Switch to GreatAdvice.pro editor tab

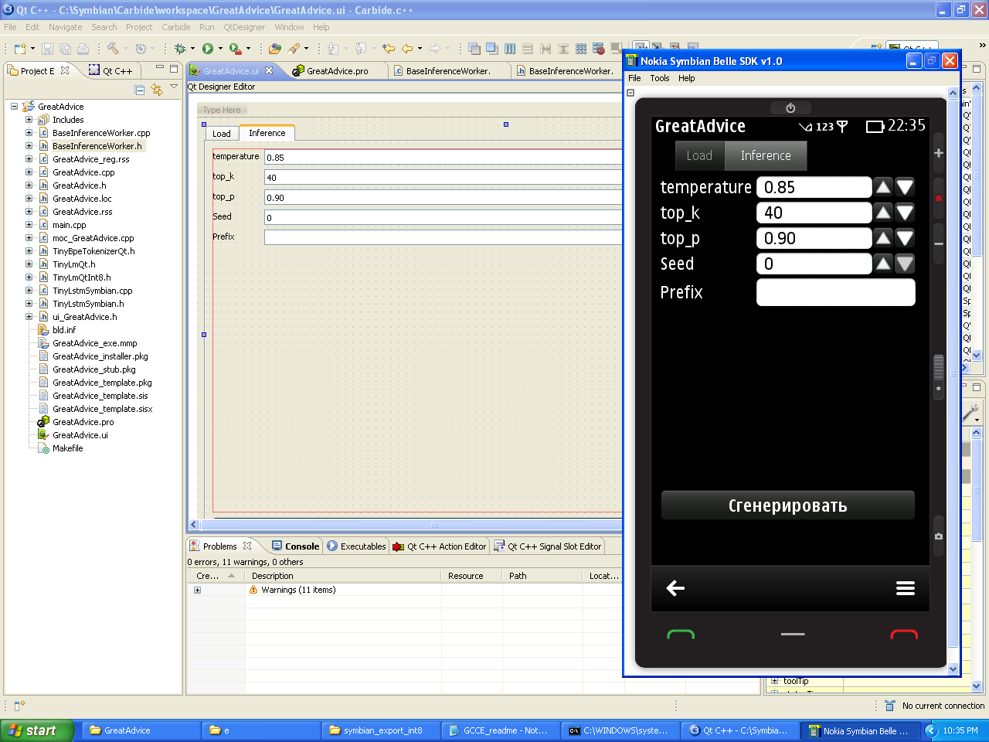click(x=330, y=70)
